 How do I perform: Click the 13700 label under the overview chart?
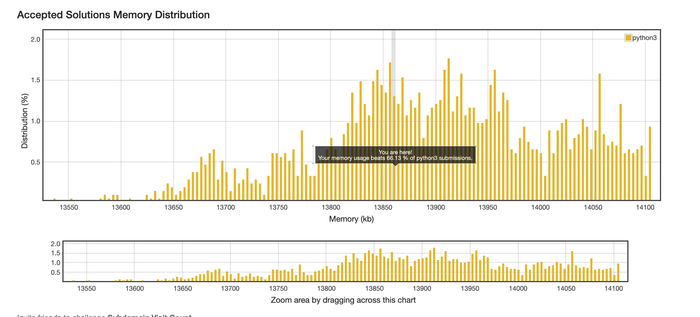point(230,288)
